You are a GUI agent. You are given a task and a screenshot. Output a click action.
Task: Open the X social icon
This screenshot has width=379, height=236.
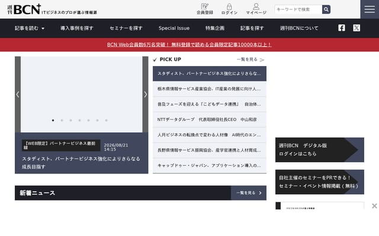coord(356,28)
